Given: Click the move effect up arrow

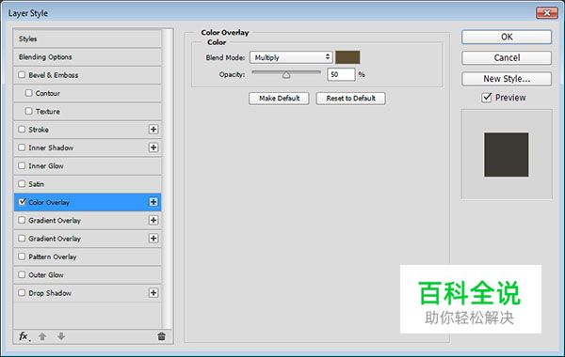Looking at the screenshot, I should pyautogui.click(x=42, y=336).
